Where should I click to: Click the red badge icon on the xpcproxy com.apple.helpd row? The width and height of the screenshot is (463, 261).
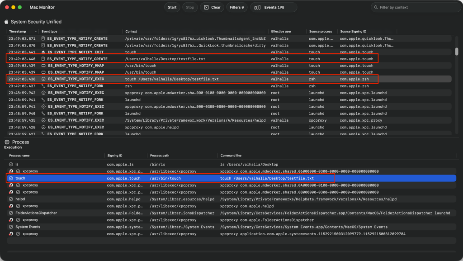click(x=11, y=206)
